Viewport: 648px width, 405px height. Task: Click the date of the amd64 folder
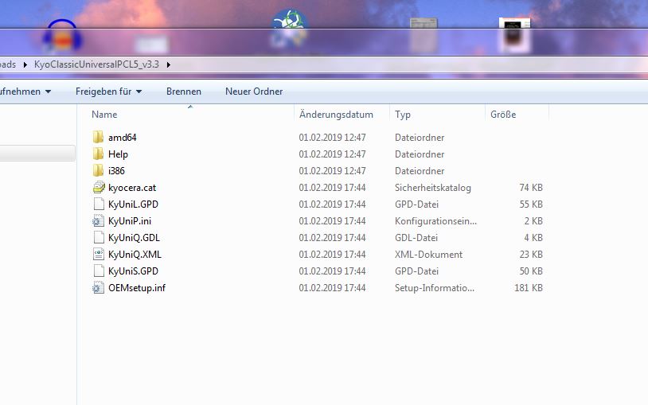(x=332, y=138)
